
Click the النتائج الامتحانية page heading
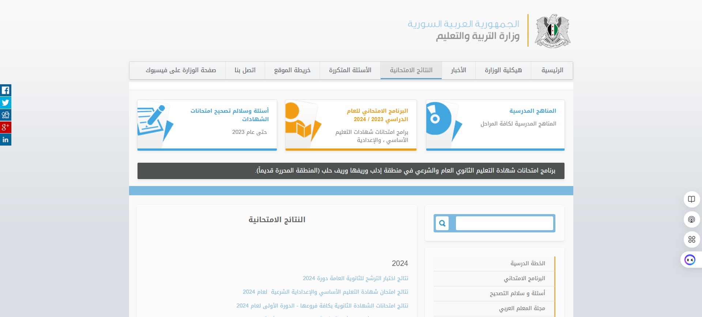(x=277, y=220)
